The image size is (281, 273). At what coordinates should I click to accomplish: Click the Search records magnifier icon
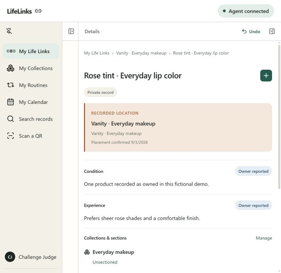point(10,119)
